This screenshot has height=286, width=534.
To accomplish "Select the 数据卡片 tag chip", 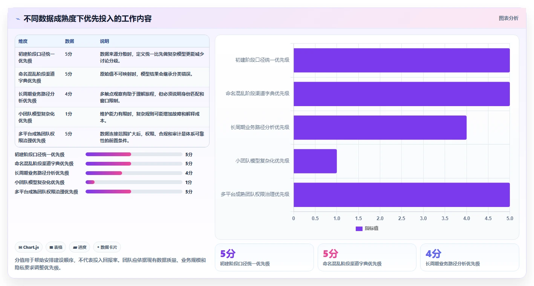I will coord(107,247).
